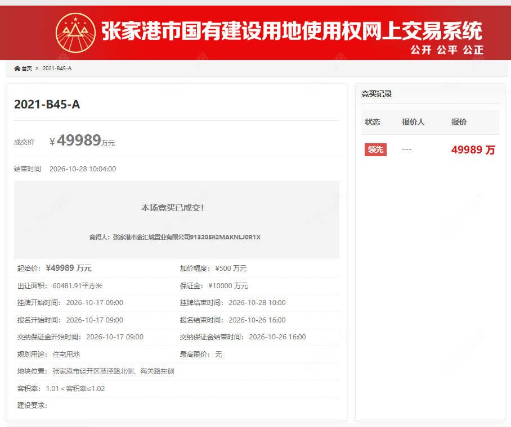Click the 报价 column header
511x427 pixels.
click(459, 122)
